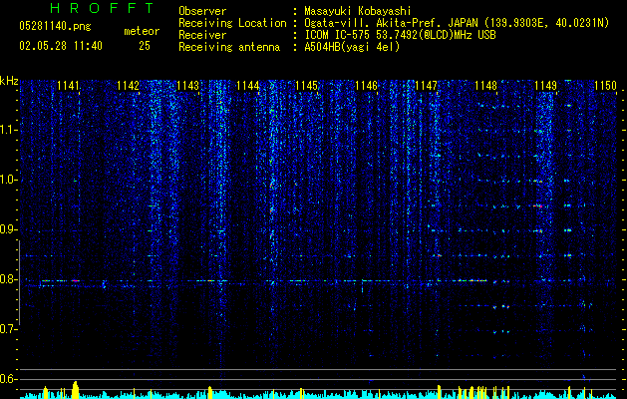This screenshot has width=627, height=399.
Task: Click the tall yellow signal peak near 1141
Action: click(75, 390)
